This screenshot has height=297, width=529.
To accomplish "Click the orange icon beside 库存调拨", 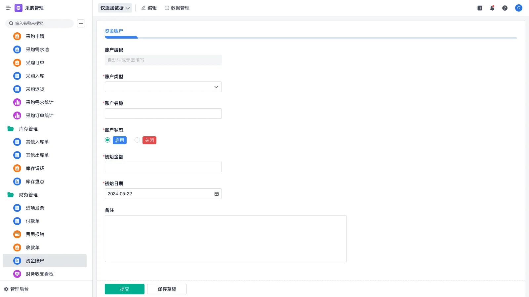I will [17, 168].
